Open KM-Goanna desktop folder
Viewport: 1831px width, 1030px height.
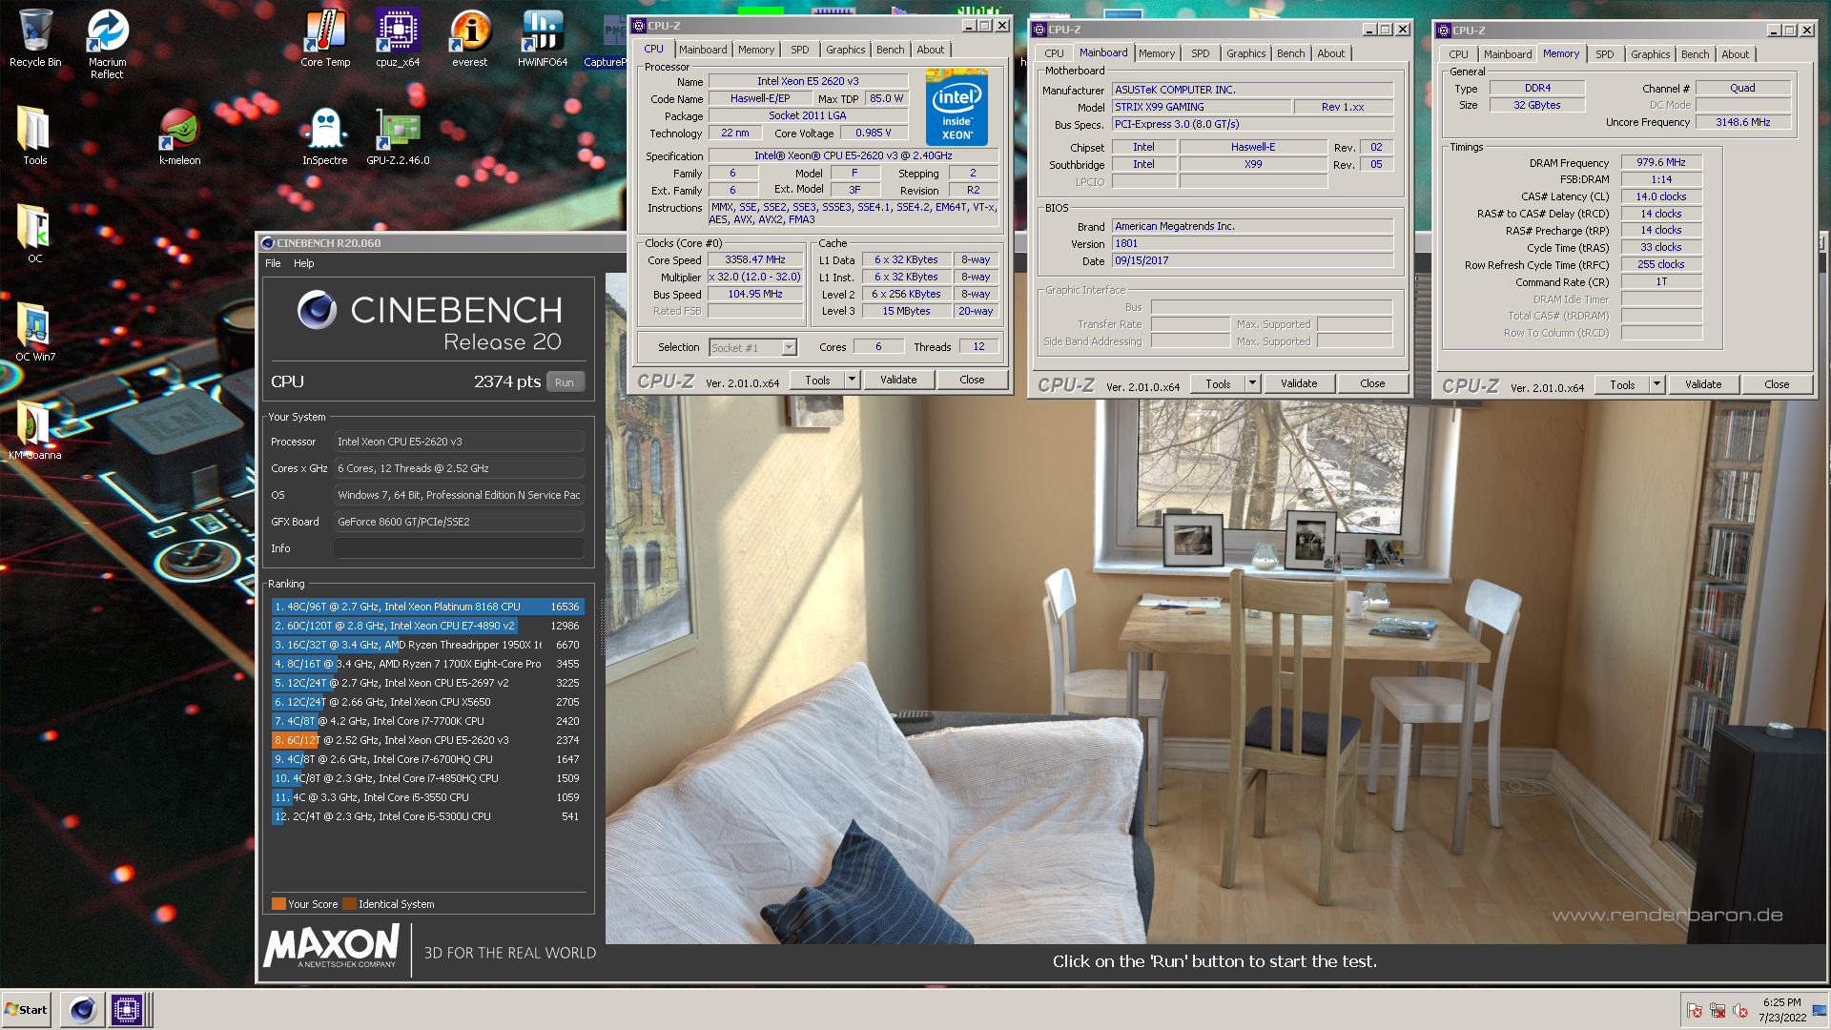pyautogui.click(x=34, y=430)
